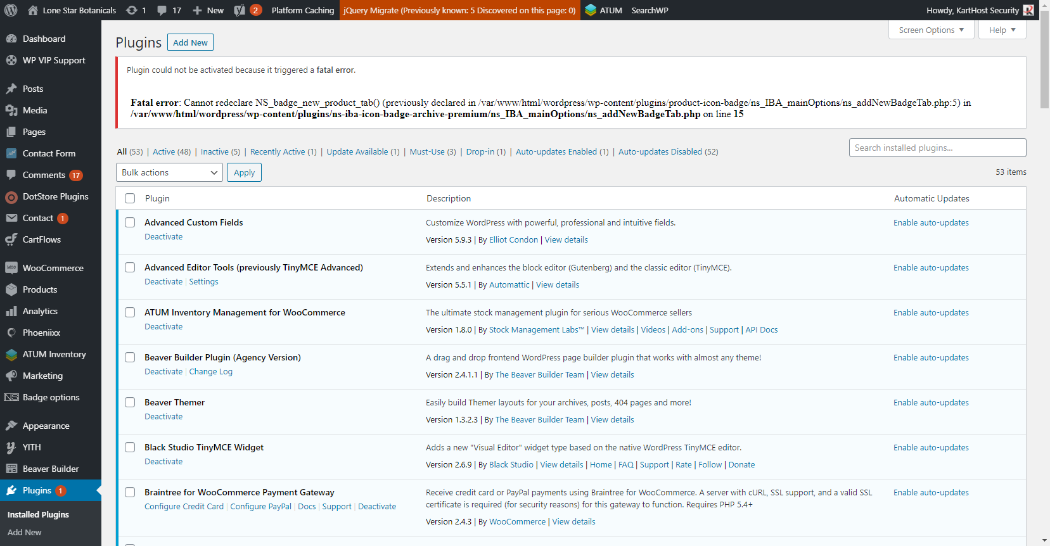Image resolution: width=1050 pixels, height=546 pixels.
Task: Open the ATUM icon in admin bar
Action: tap(591, 10)
